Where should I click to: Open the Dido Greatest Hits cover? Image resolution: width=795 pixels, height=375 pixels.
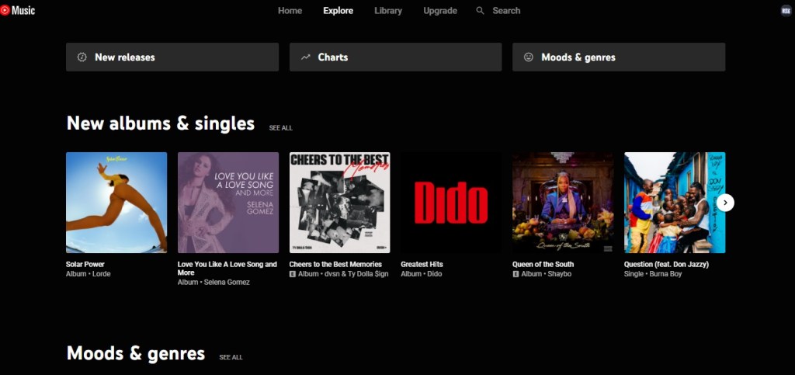click(x=451, y=203)
